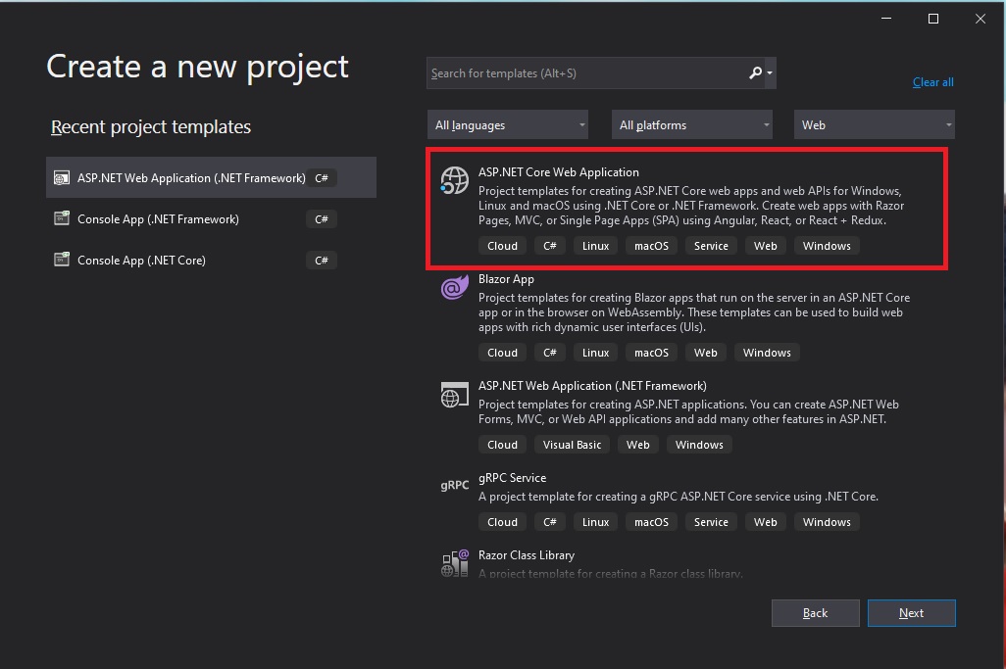The height and width of the screenshot is (669, 1006).
Task: Select the Blazor App template title
Action: click(506, 279)
